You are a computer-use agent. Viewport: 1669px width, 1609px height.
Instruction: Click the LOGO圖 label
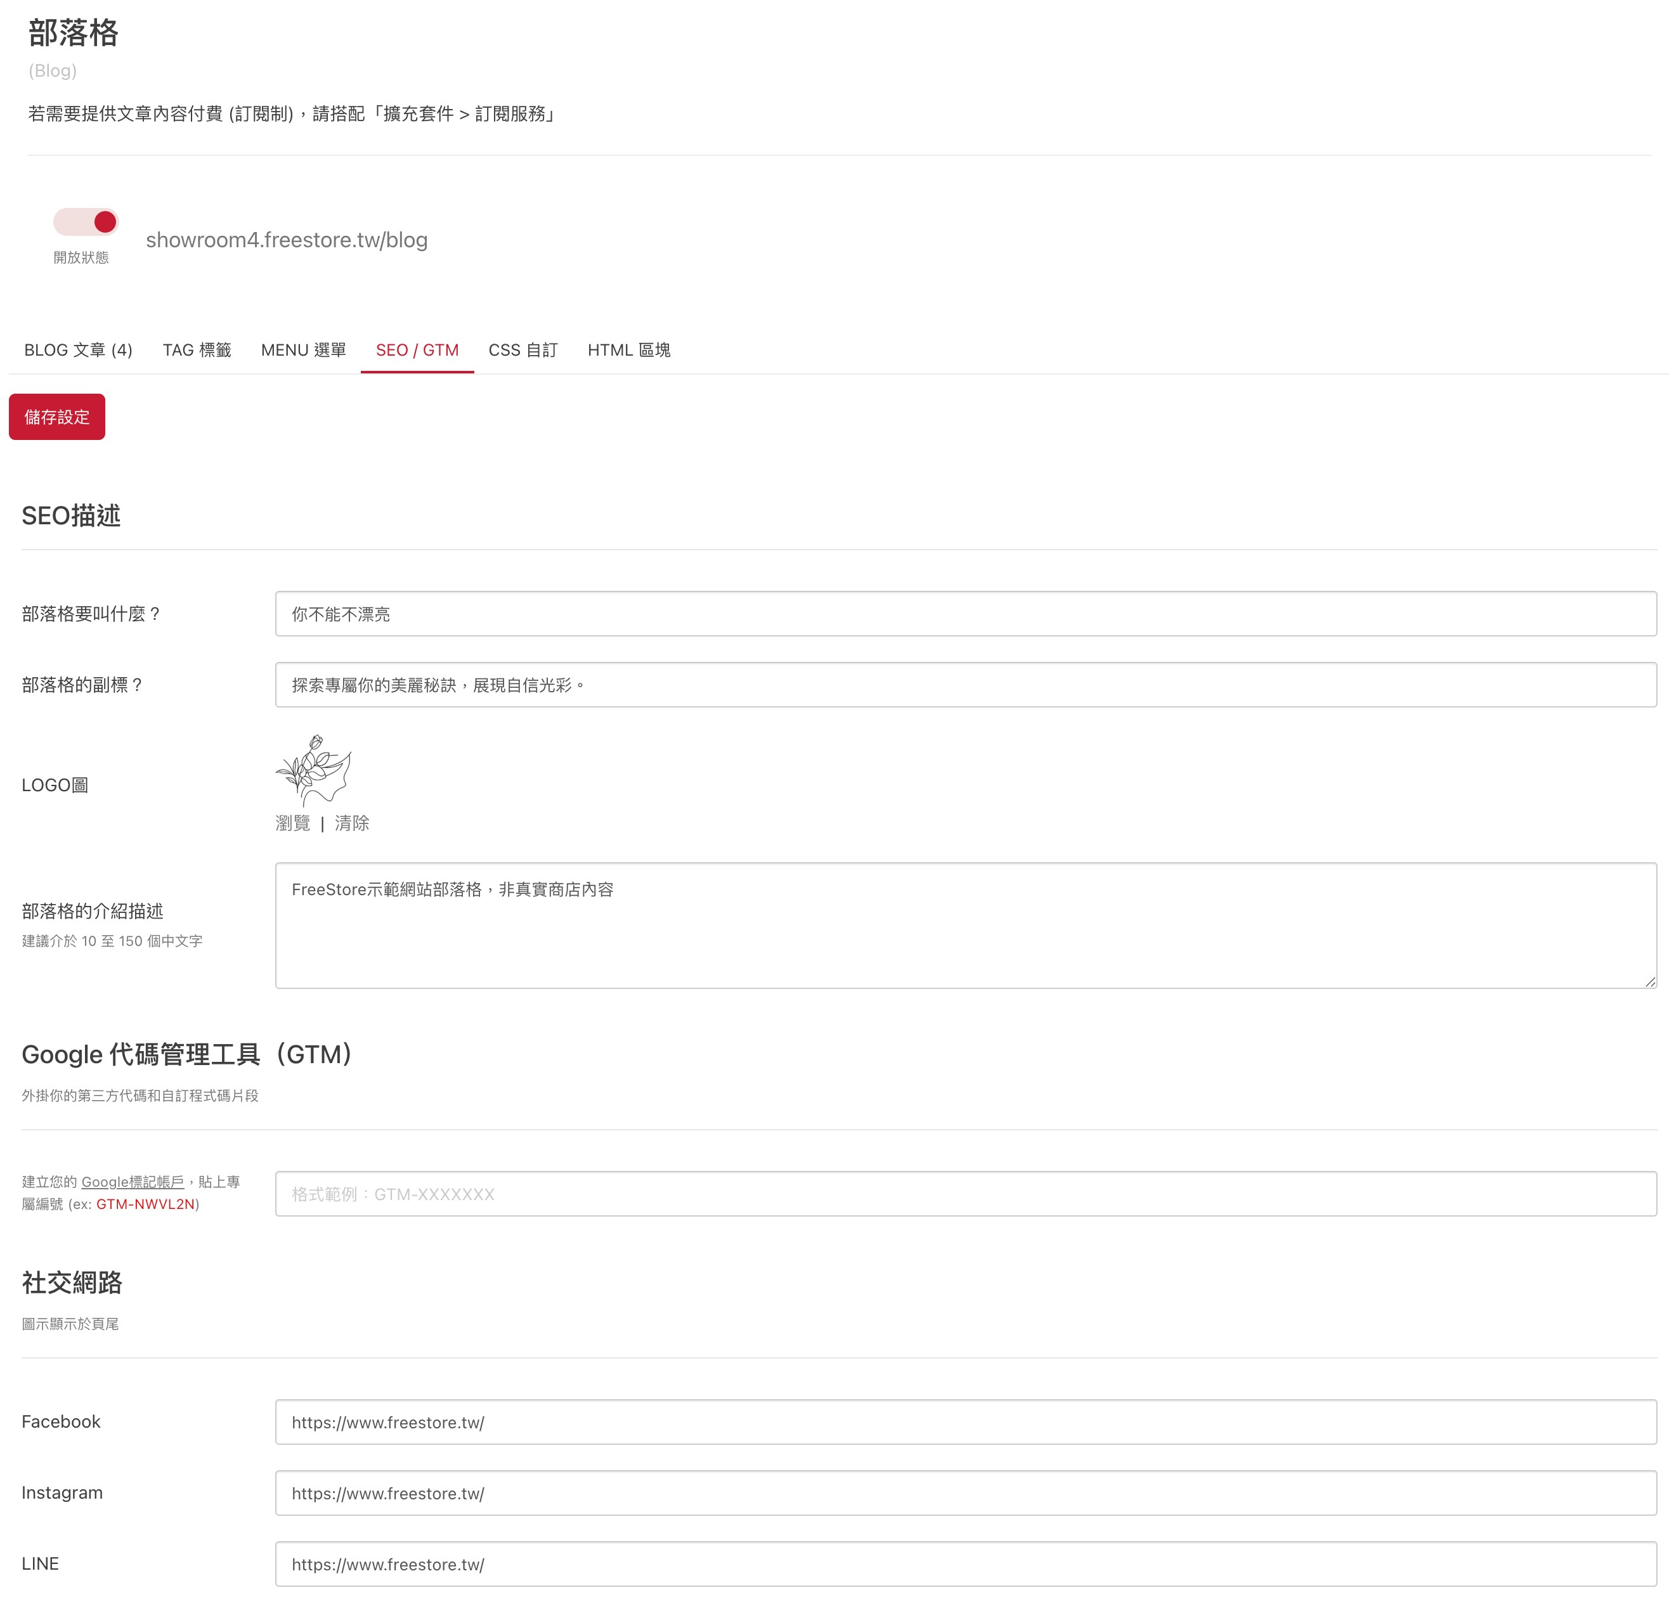coord(55,785)
